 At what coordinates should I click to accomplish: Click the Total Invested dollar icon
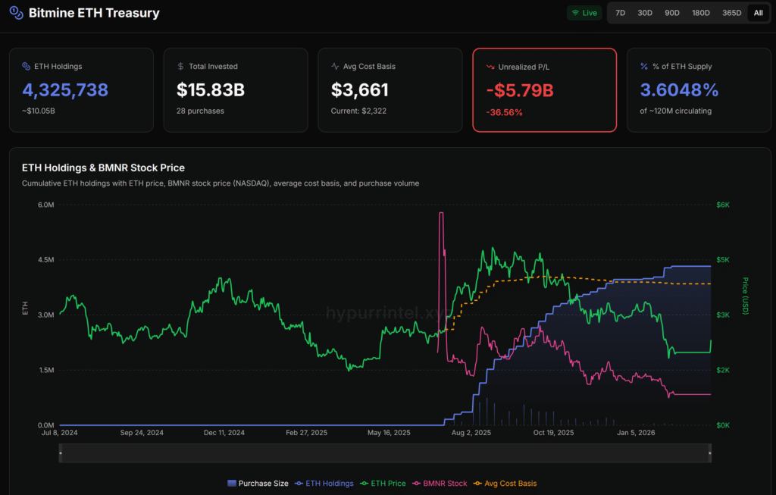(180, 67)
